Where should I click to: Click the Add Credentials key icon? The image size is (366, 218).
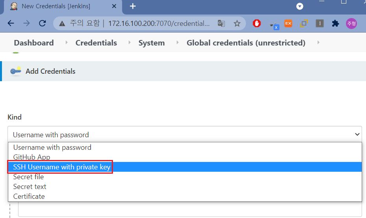[x=16, y=71]
